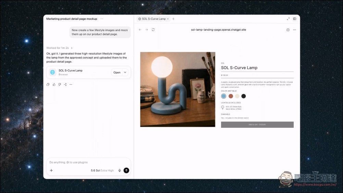Start voice input with microphone
343x193 pixels.
120,170
